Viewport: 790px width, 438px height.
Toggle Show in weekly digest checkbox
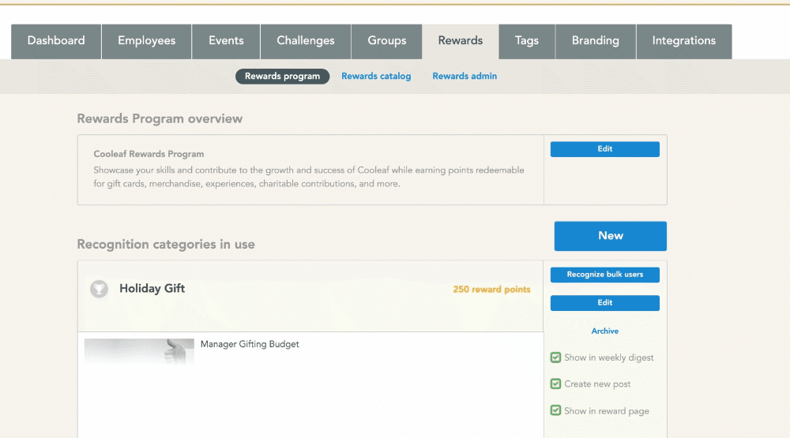[555, 358]
